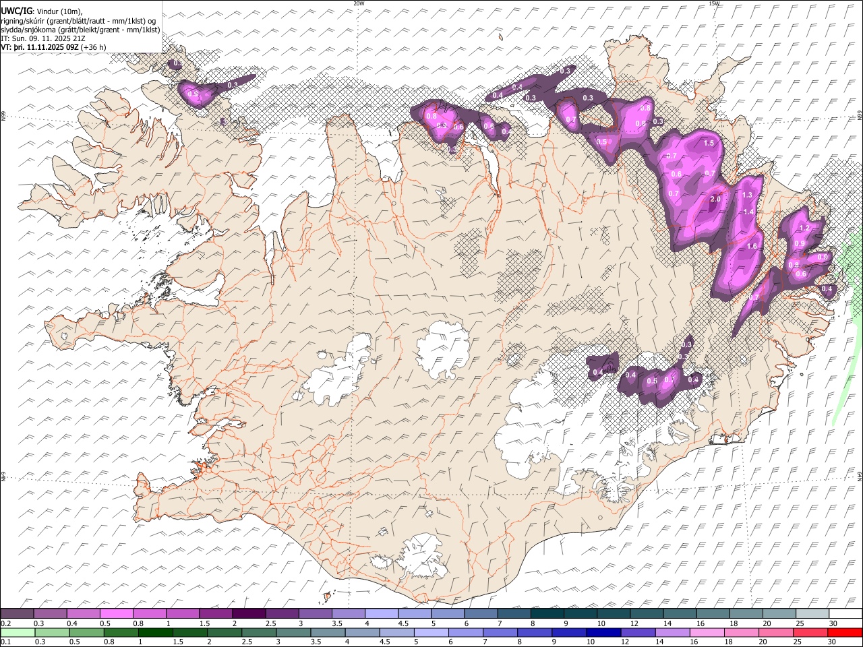The image size is (863, 647).
Task: Pick the upper legend swatch between 4 and 4.5
Action: [382, 614]
